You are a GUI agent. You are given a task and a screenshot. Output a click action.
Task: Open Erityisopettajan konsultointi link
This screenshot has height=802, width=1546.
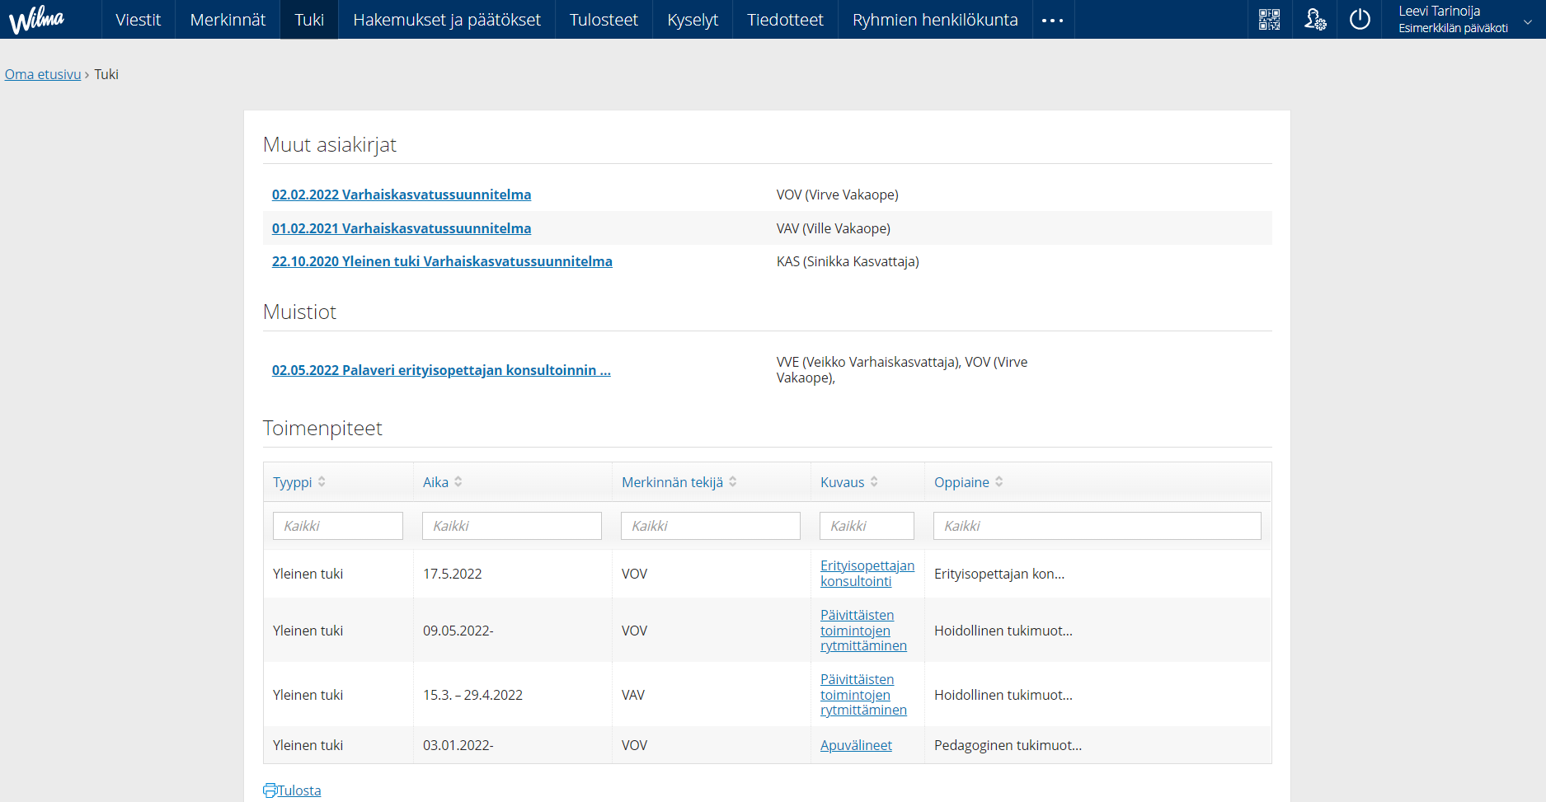[867, 574]
